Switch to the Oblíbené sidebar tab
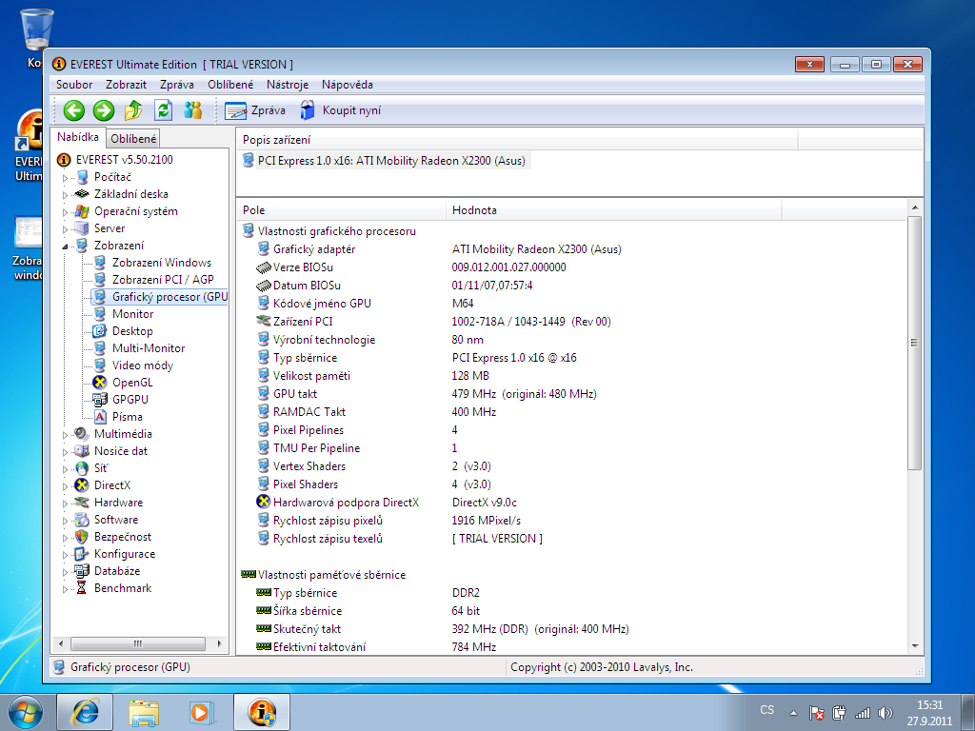 [x=133, y=139]
